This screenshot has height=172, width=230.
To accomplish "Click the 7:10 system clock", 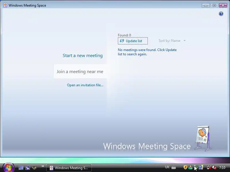I will 222,168.
